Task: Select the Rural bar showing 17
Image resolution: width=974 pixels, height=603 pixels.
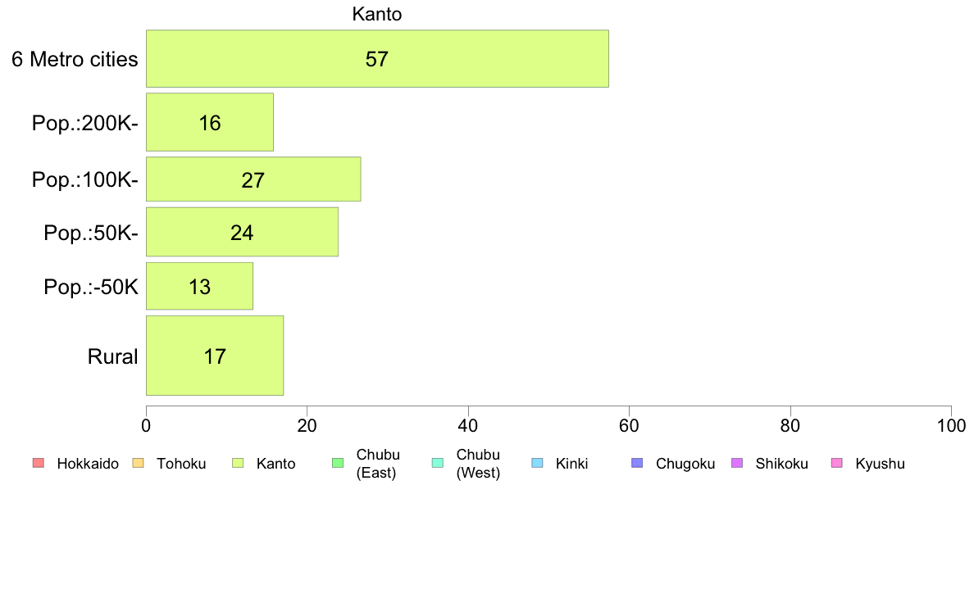Action: click(215, 356)
